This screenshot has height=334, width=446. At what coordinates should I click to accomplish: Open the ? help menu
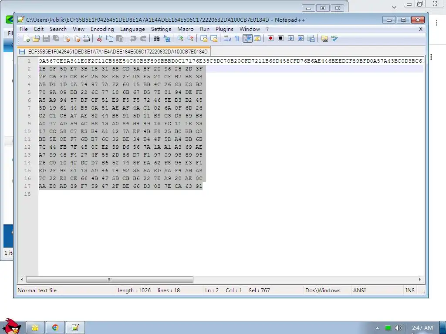point(267,29)
